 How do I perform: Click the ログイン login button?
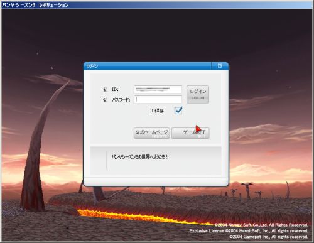[x=198, y=94]
